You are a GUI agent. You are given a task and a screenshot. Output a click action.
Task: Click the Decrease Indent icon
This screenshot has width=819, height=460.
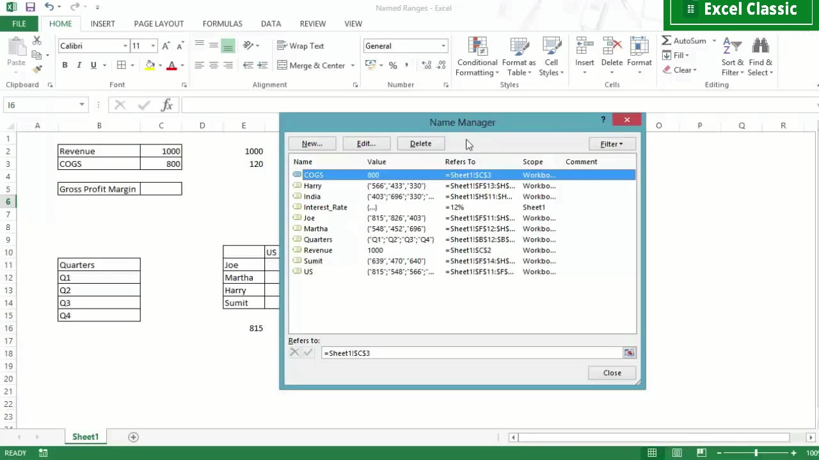point(248,65)
